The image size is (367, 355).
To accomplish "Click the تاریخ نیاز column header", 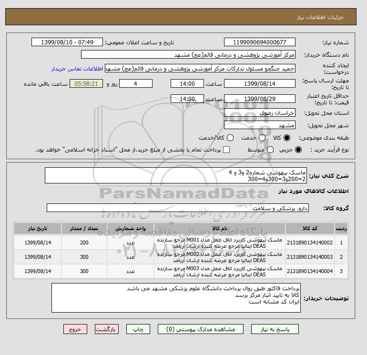I will [38, 228].
